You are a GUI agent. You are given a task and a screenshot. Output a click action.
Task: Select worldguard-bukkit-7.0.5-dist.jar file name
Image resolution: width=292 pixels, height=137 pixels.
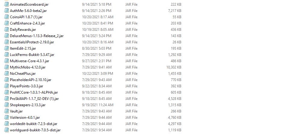click(x=35, y=130)
